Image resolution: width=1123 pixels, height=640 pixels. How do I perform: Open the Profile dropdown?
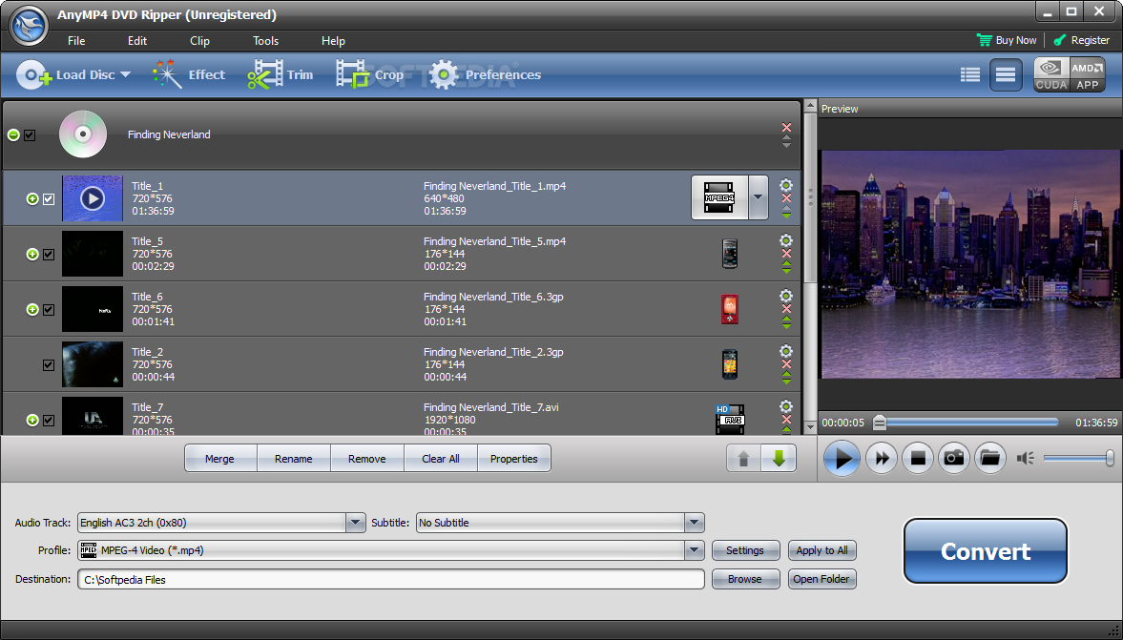click(694, 549)
